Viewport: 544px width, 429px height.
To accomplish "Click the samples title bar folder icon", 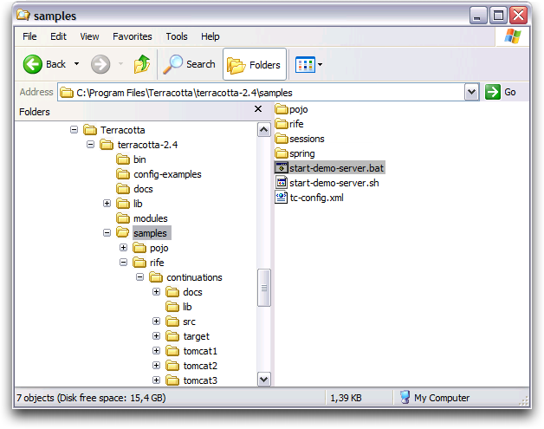I will tap(23, 16).
